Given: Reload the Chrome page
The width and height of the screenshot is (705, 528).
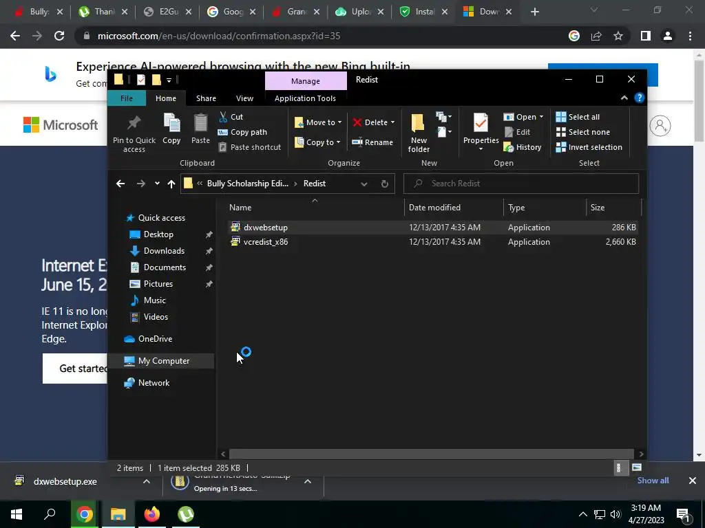Looking at the screenshot, I should point(59,36).
